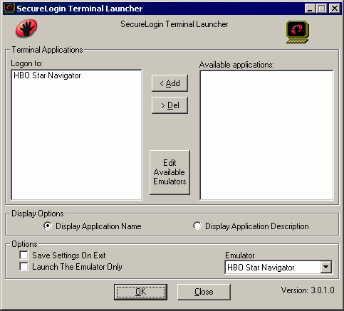The width and height of the screenshot is (344, 311).
Task: Click the Add button
Action: (x=170, y=83)
